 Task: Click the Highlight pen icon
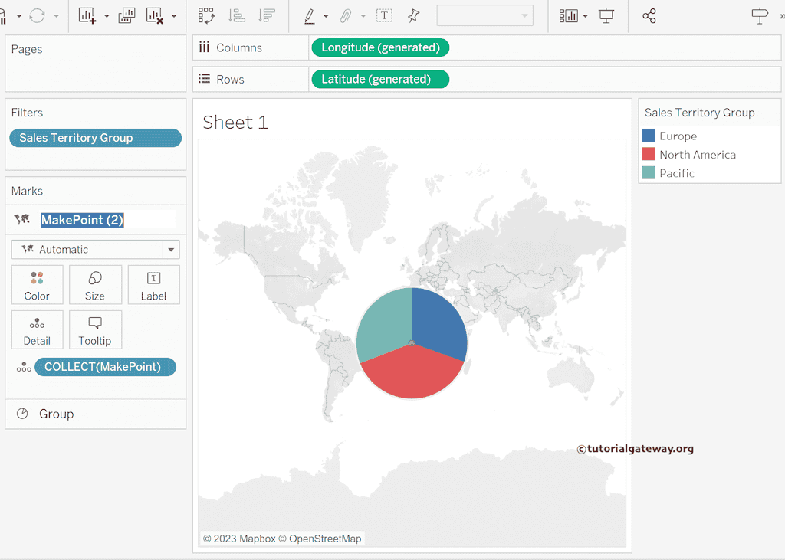click(x=310, y=16)
